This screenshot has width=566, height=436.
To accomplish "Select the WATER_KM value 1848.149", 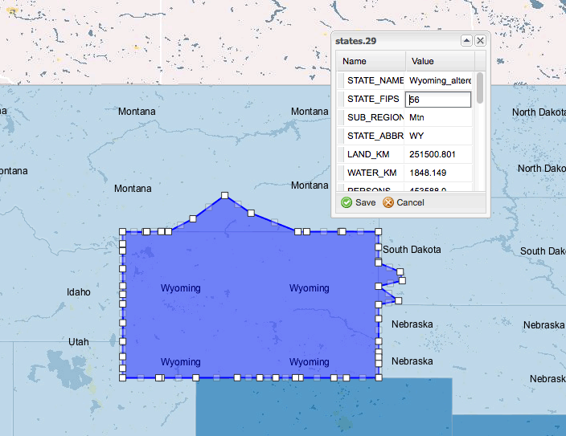I will [x=439, y=173].
